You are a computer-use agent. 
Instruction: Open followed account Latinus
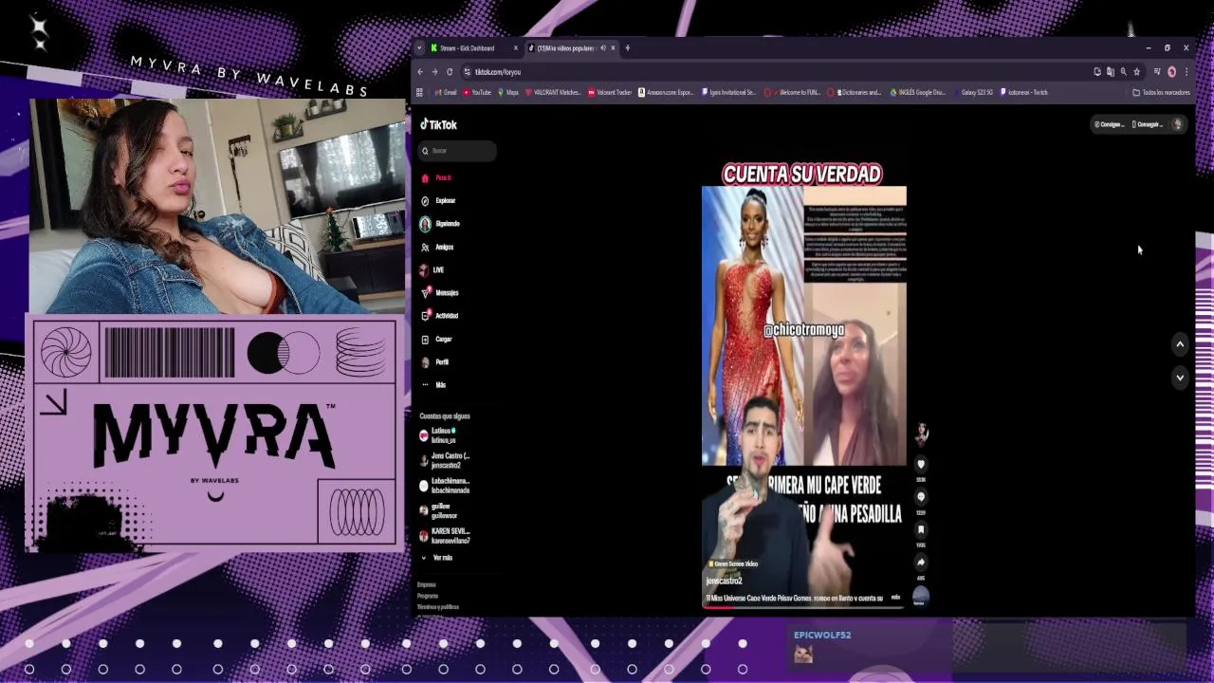coord(444,435)
